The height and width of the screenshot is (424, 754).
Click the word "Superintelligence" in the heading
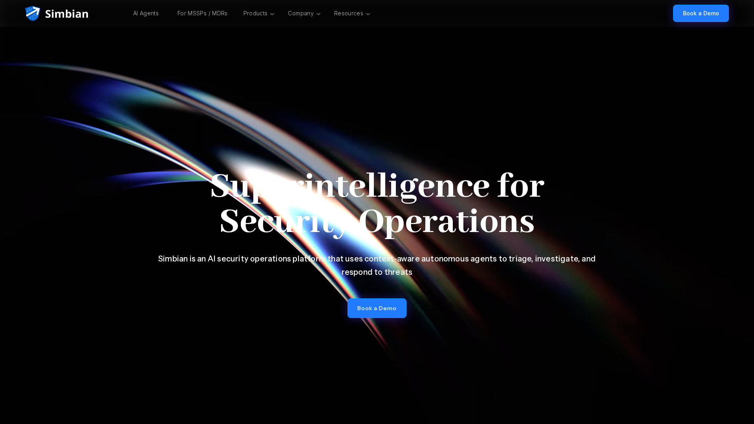(x=350, y=186)
